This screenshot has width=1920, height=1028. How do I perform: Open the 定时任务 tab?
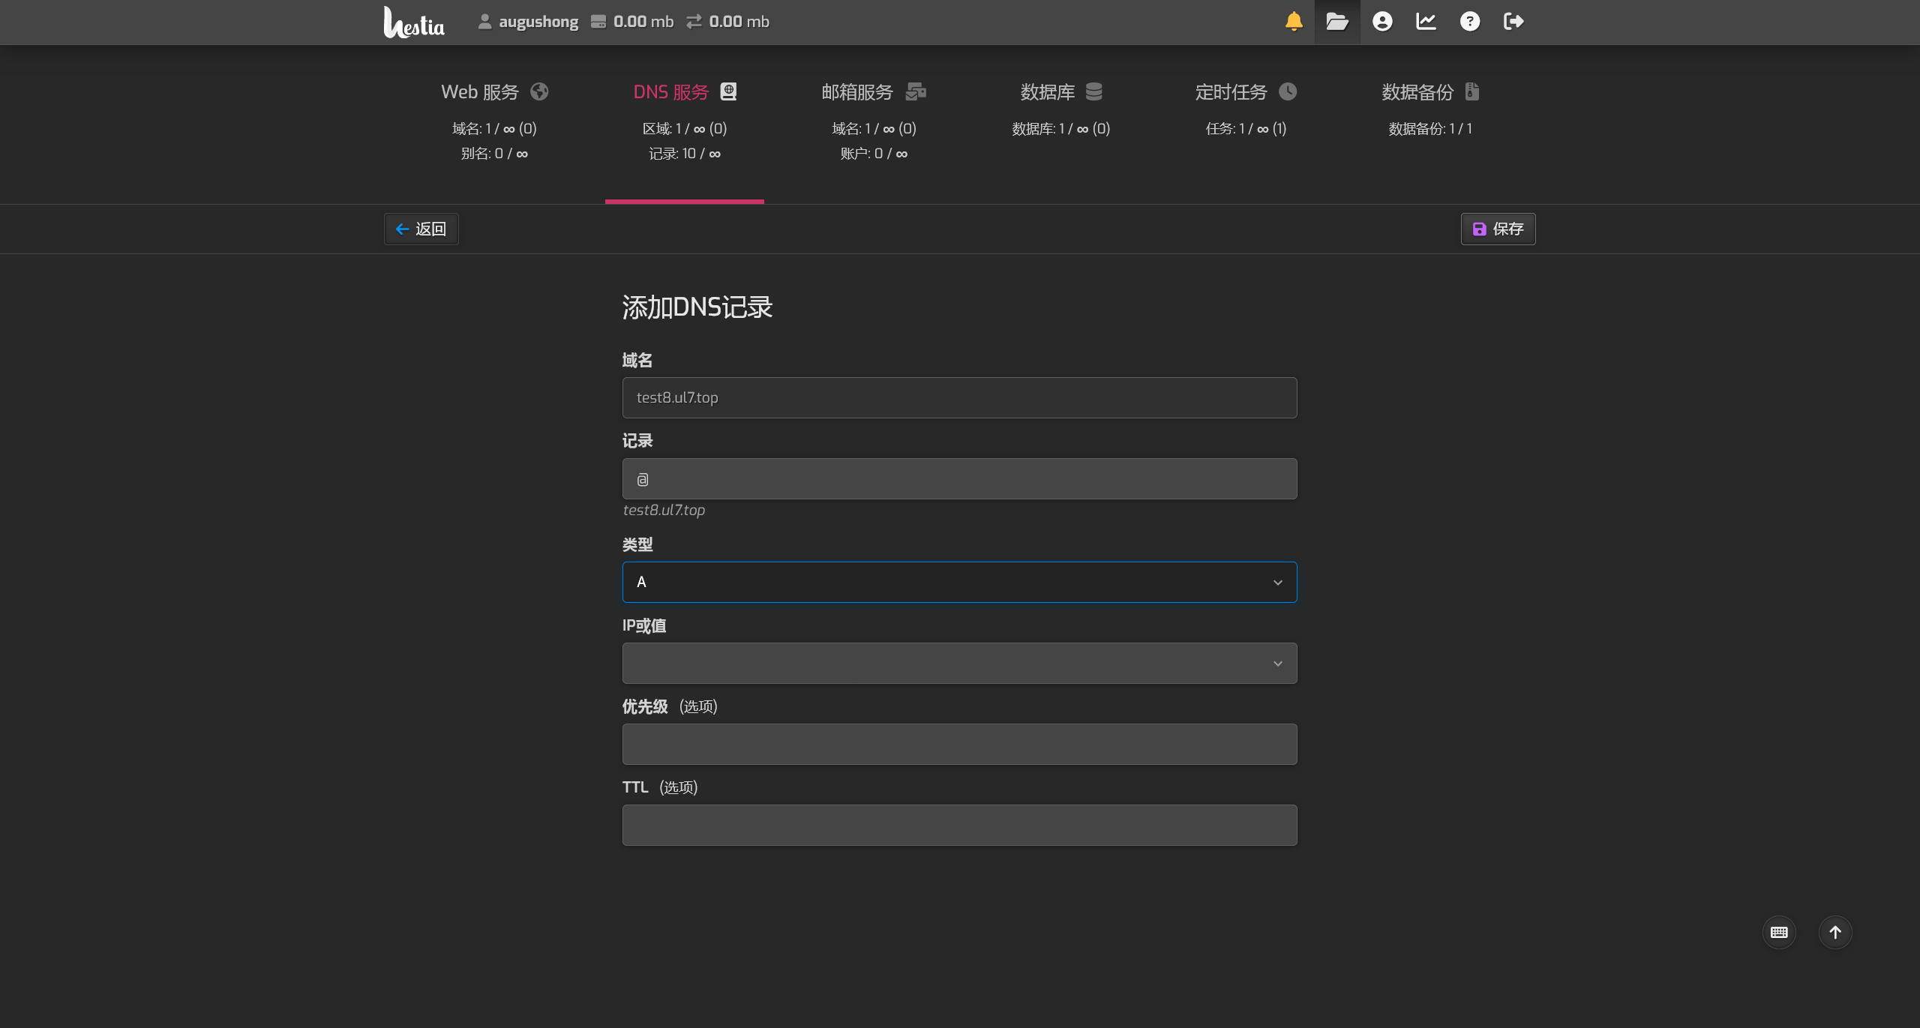tap(1245, 92)
